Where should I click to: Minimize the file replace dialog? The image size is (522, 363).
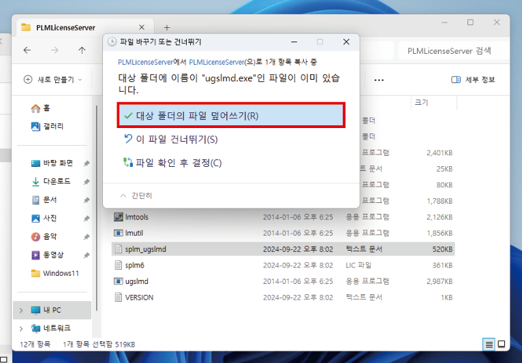pyautogui.click(x=294, y=42)
